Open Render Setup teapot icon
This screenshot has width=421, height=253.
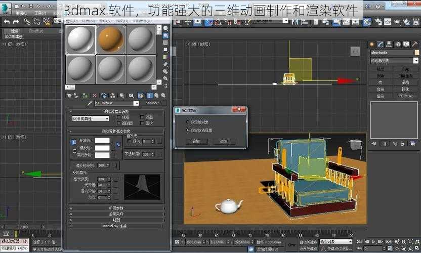pyautogui.click(x=378, y=22)
